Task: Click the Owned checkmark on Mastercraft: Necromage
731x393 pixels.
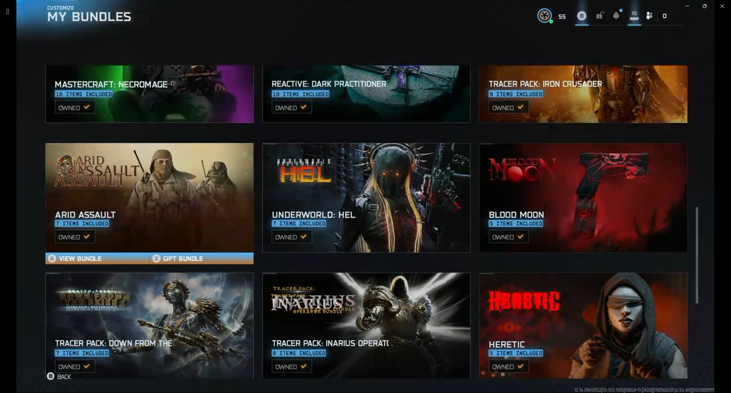Action: pyautogui.click(x=87, y=107)
